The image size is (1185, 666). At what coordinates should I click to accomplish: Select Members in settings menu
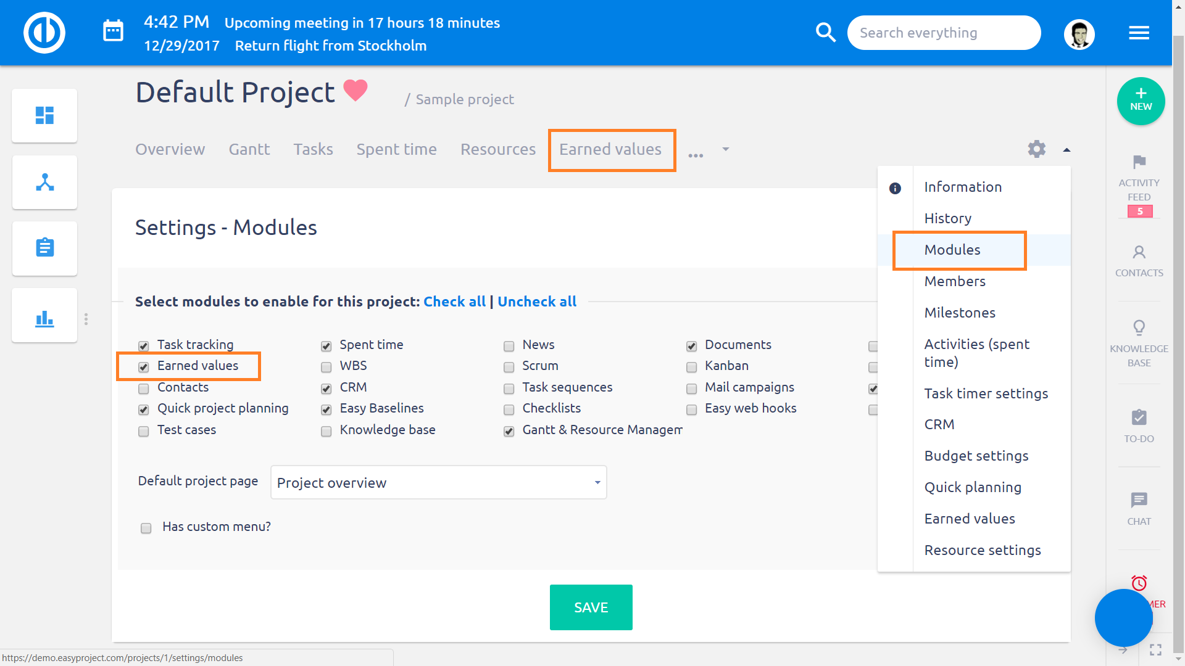point(954,281)
